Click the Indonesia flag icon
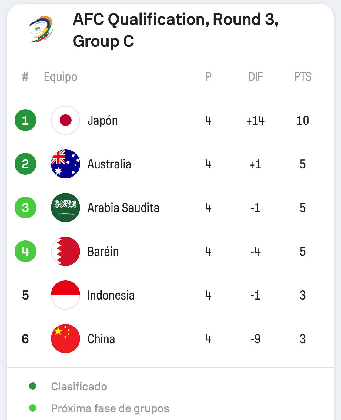The height and width of the screenshot is (420, 341). pos(65,295)
